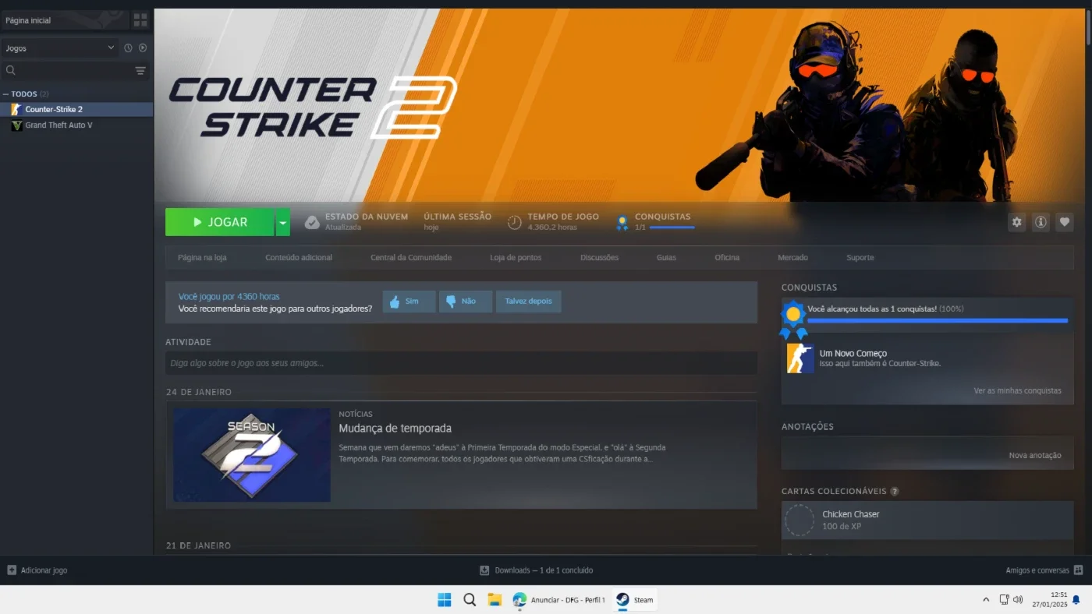Launch the game with JOGAR button

(219, 222)
